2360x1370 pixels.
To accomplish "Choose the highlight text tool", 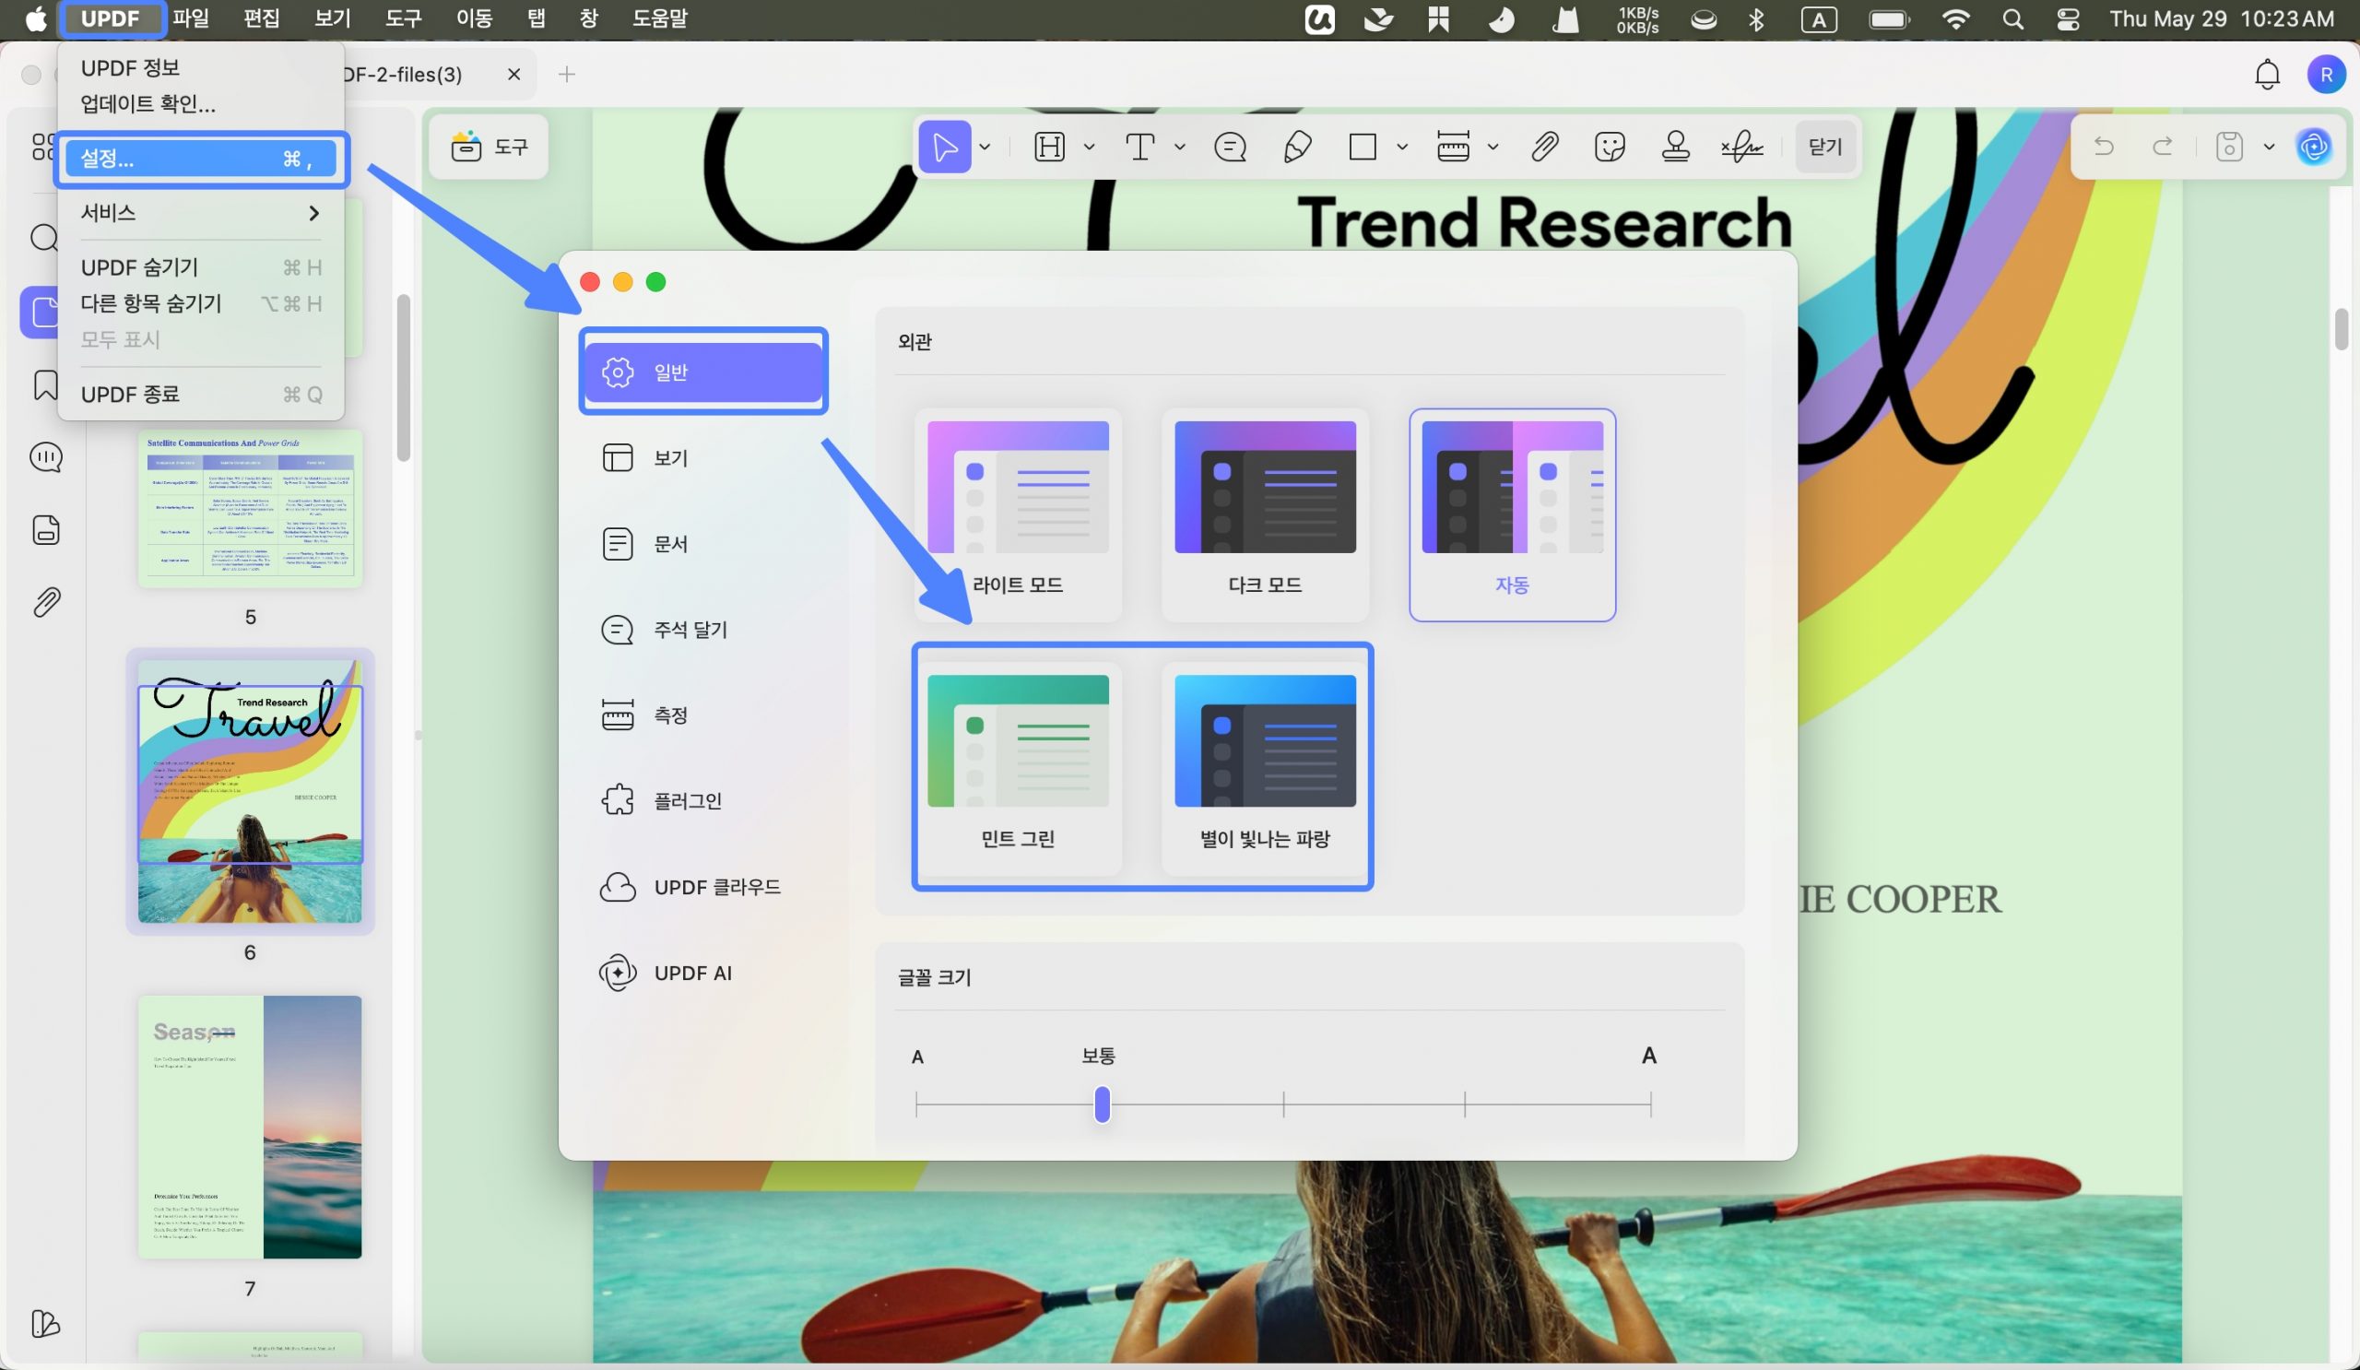I will tap(1049, 147).
